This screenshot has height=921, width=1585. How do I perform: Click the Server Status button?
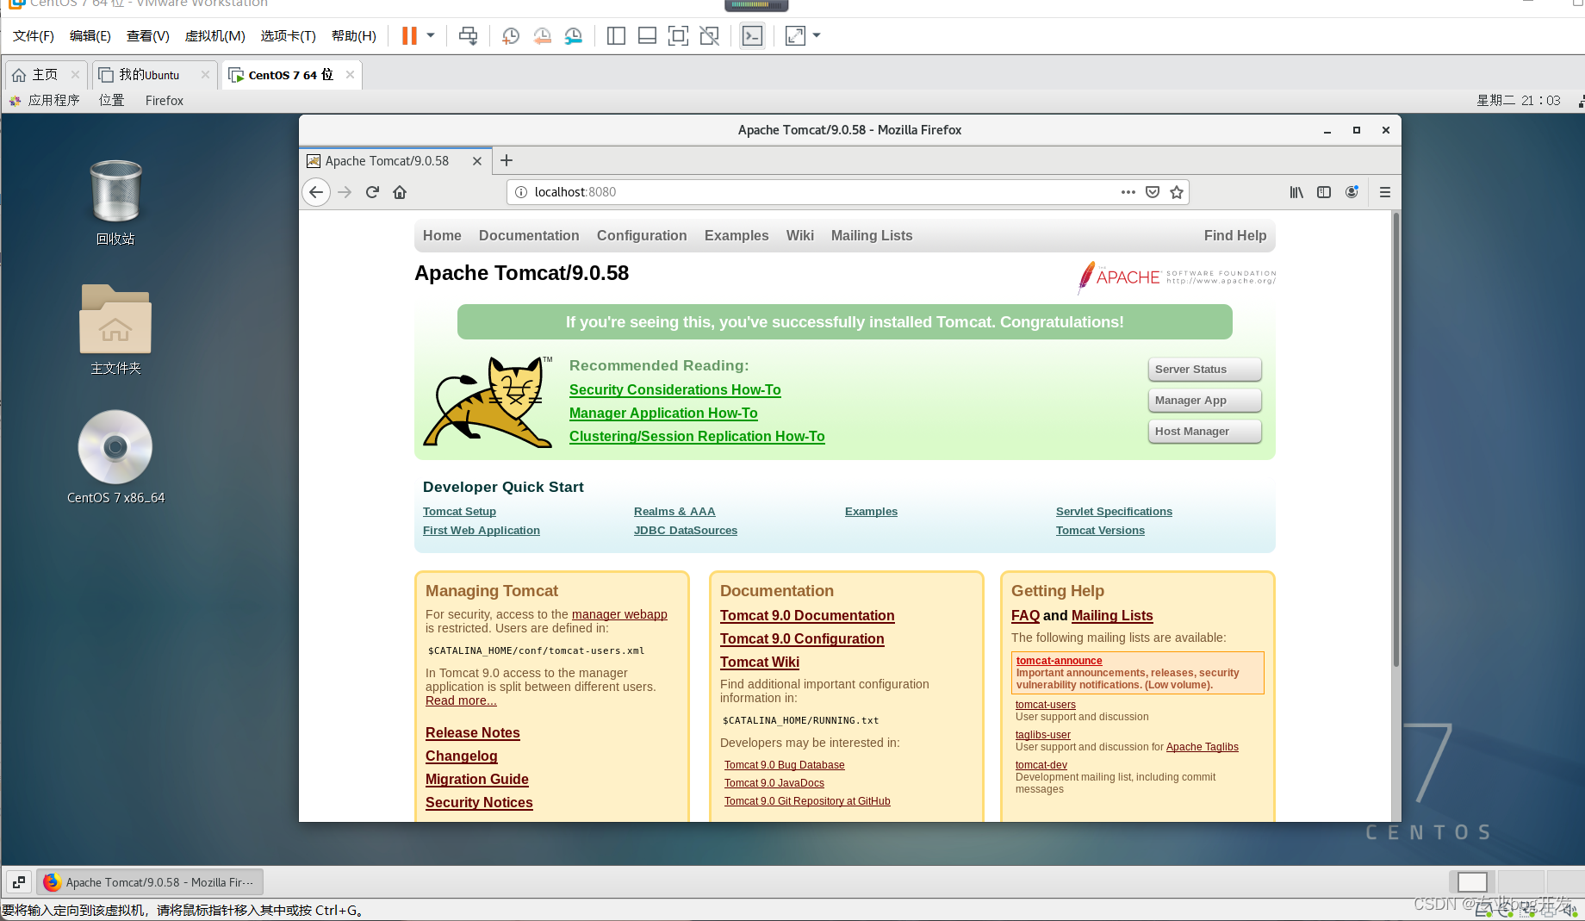pyautogui.click(x=1204, y=370)
